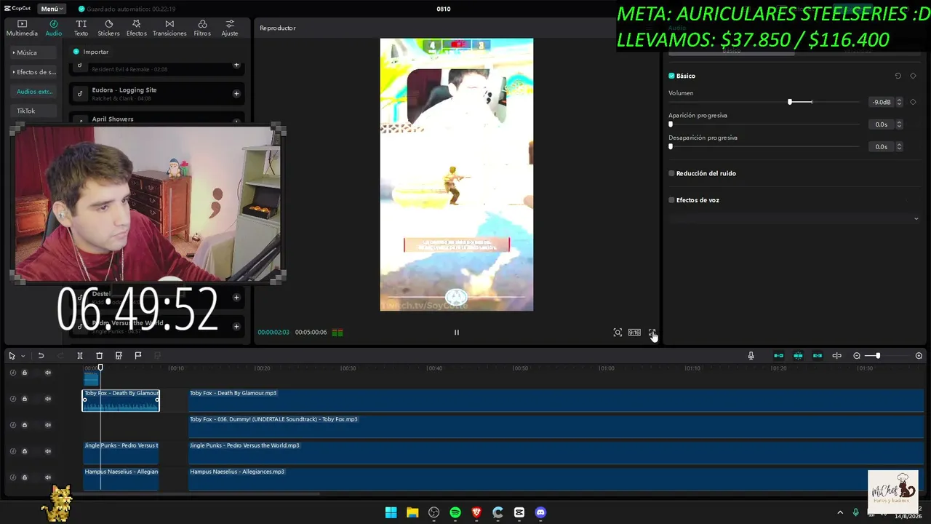
Task: Select the Audios extraídos category
Action: click(34, 92)
